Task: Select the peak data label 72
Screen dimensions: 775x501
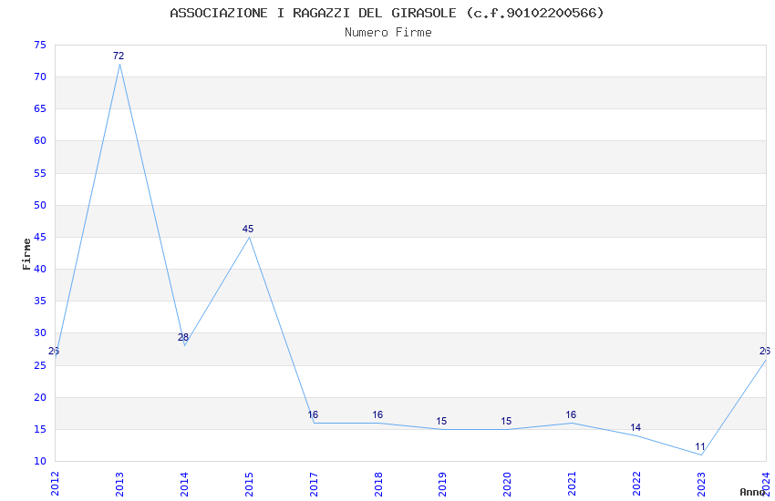Action: 119,56
